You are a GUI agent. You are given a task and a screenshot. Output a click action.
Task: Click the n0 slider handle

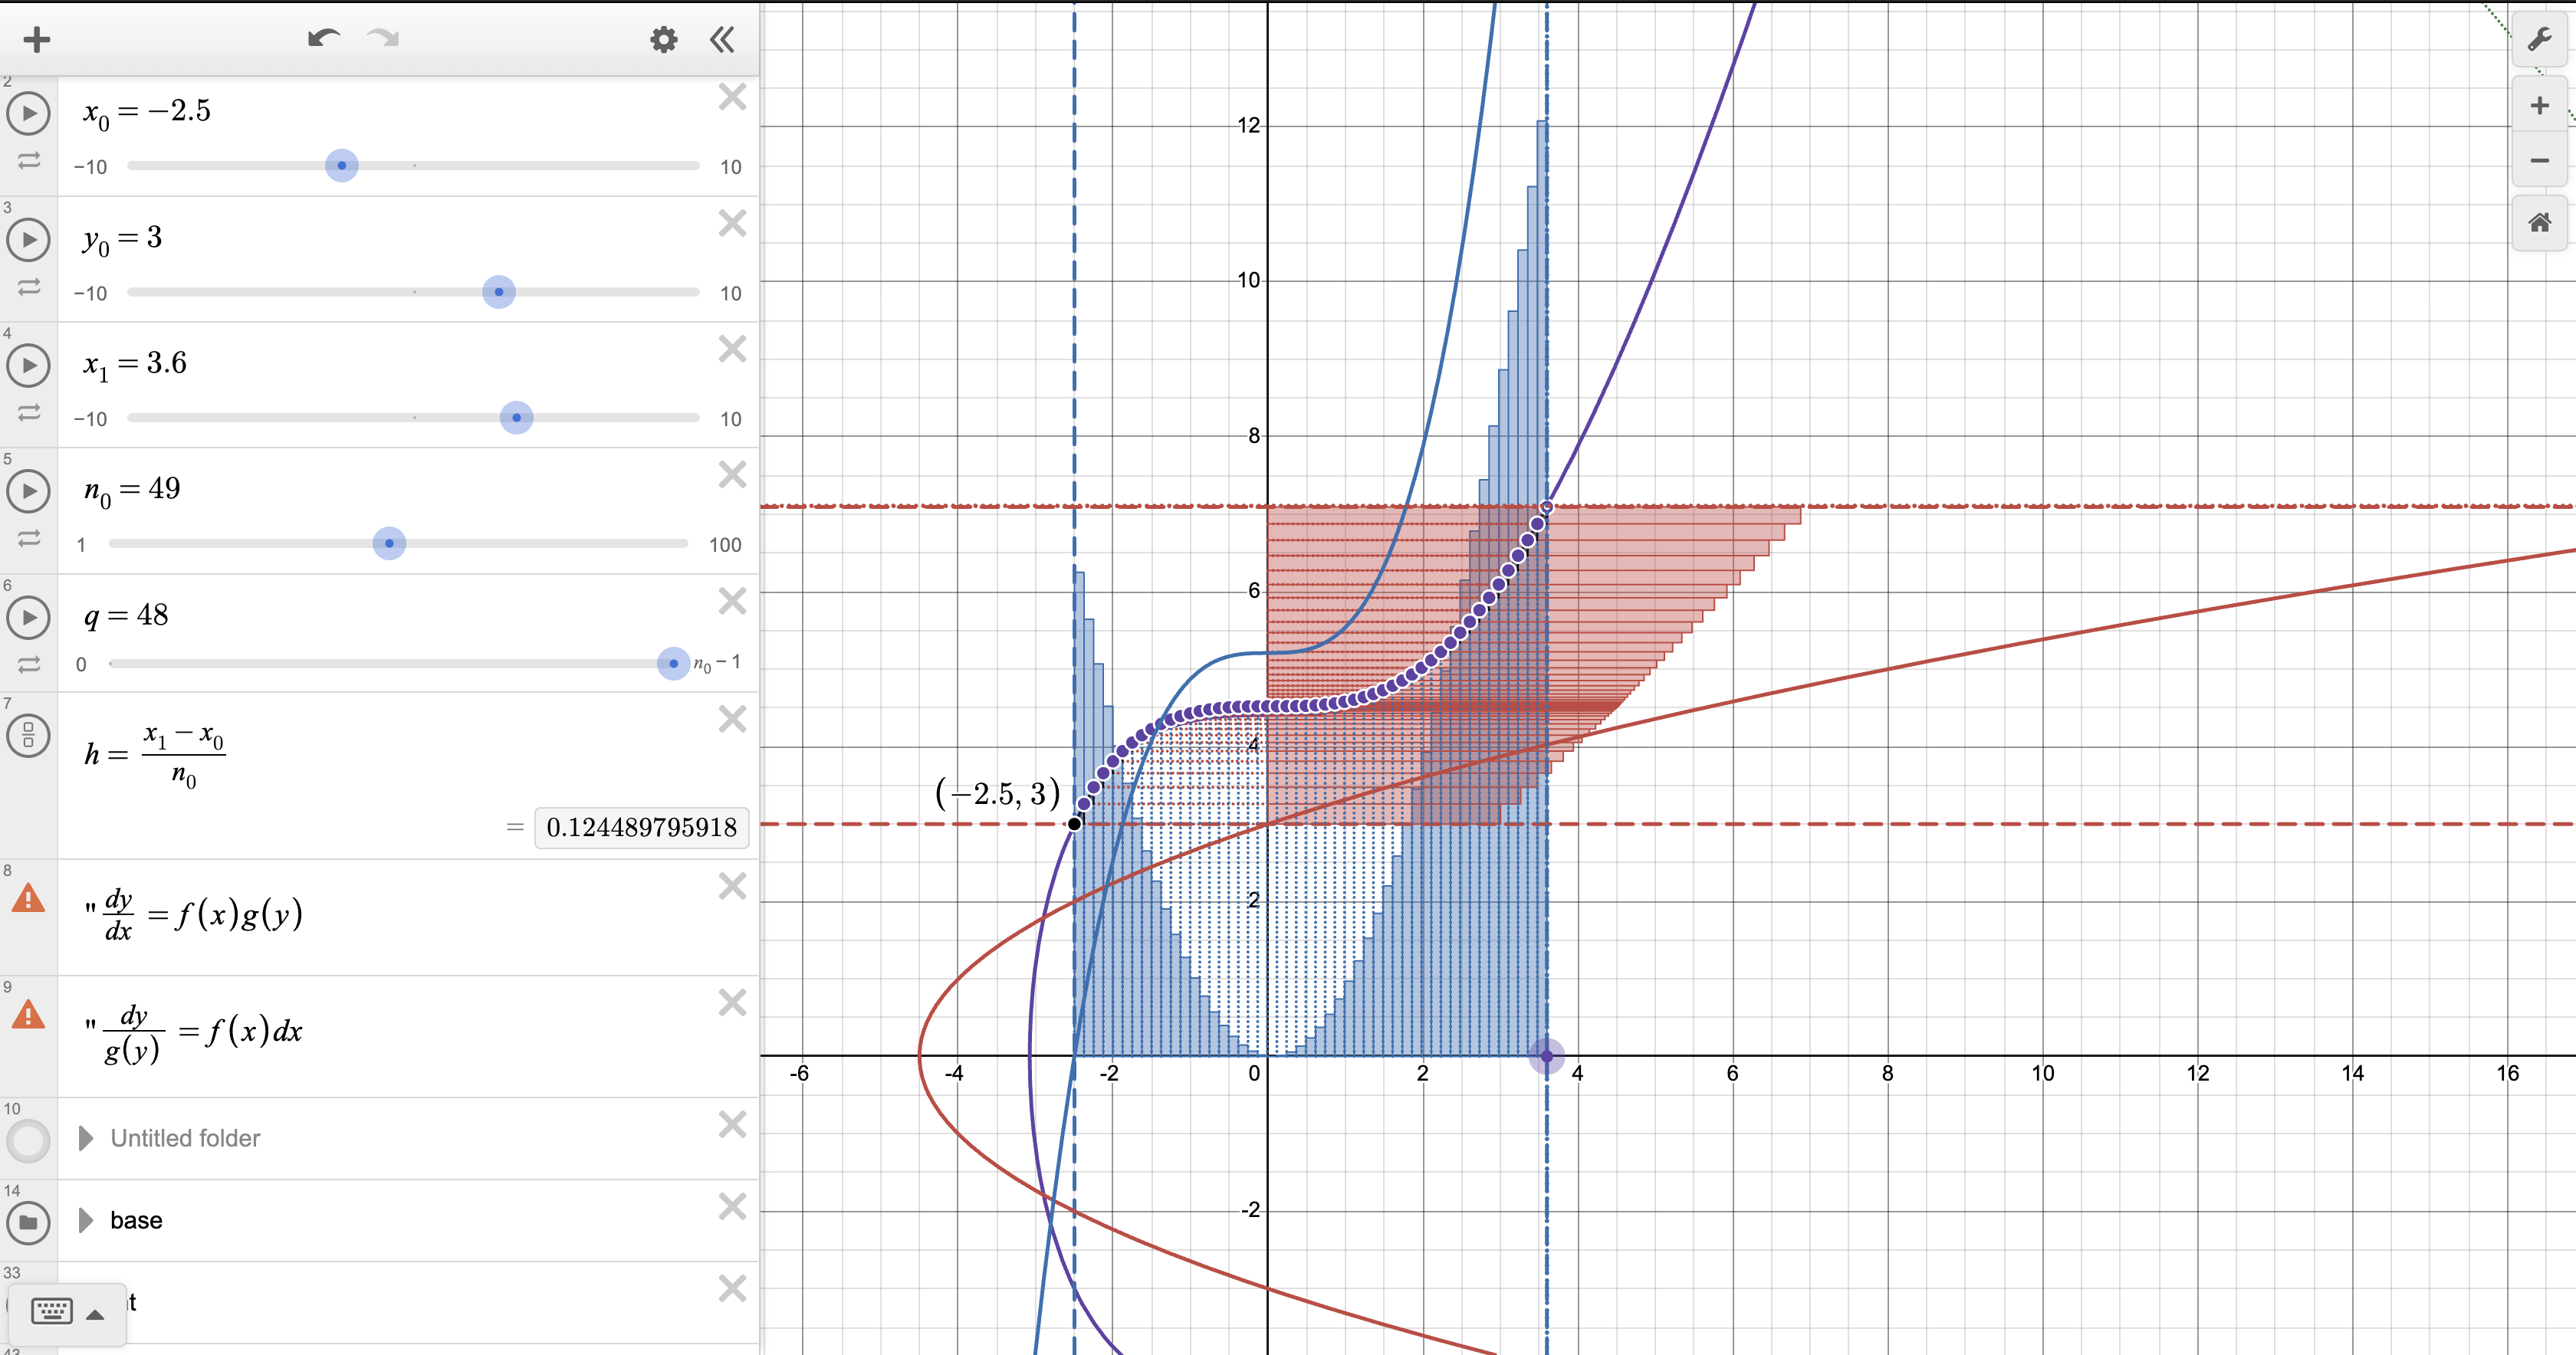click(389, 544)
